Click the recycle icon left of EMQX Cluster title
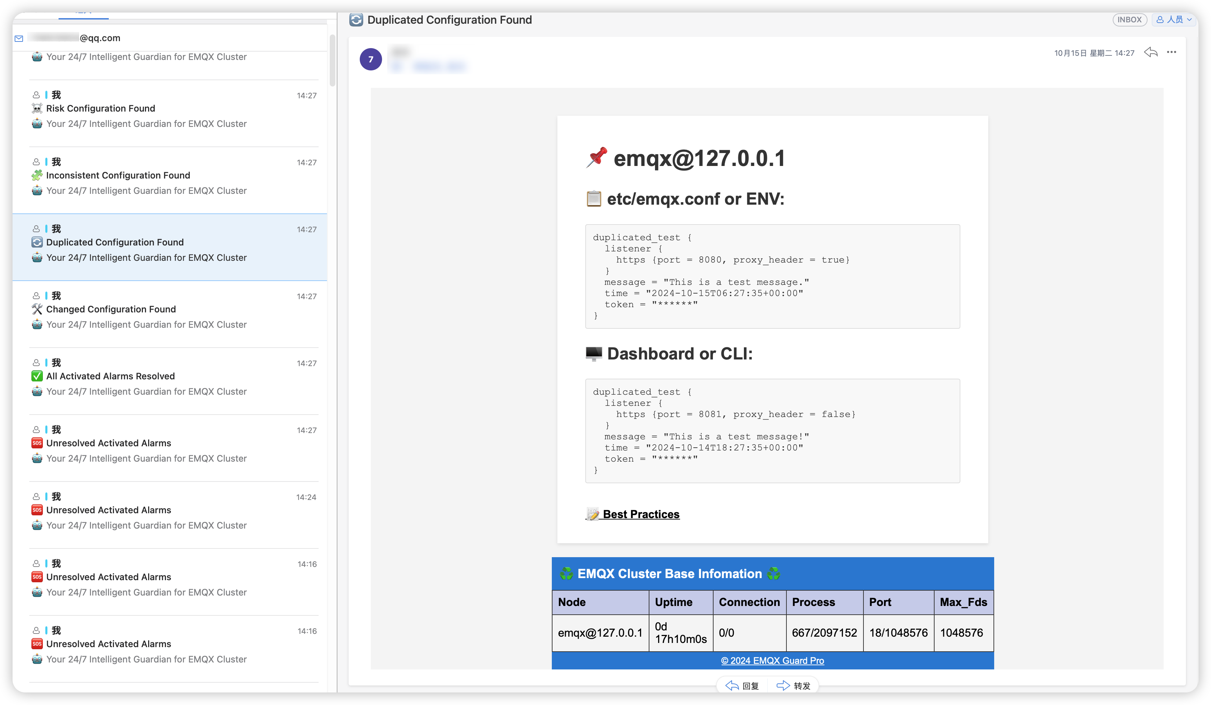 coord(566,573)
